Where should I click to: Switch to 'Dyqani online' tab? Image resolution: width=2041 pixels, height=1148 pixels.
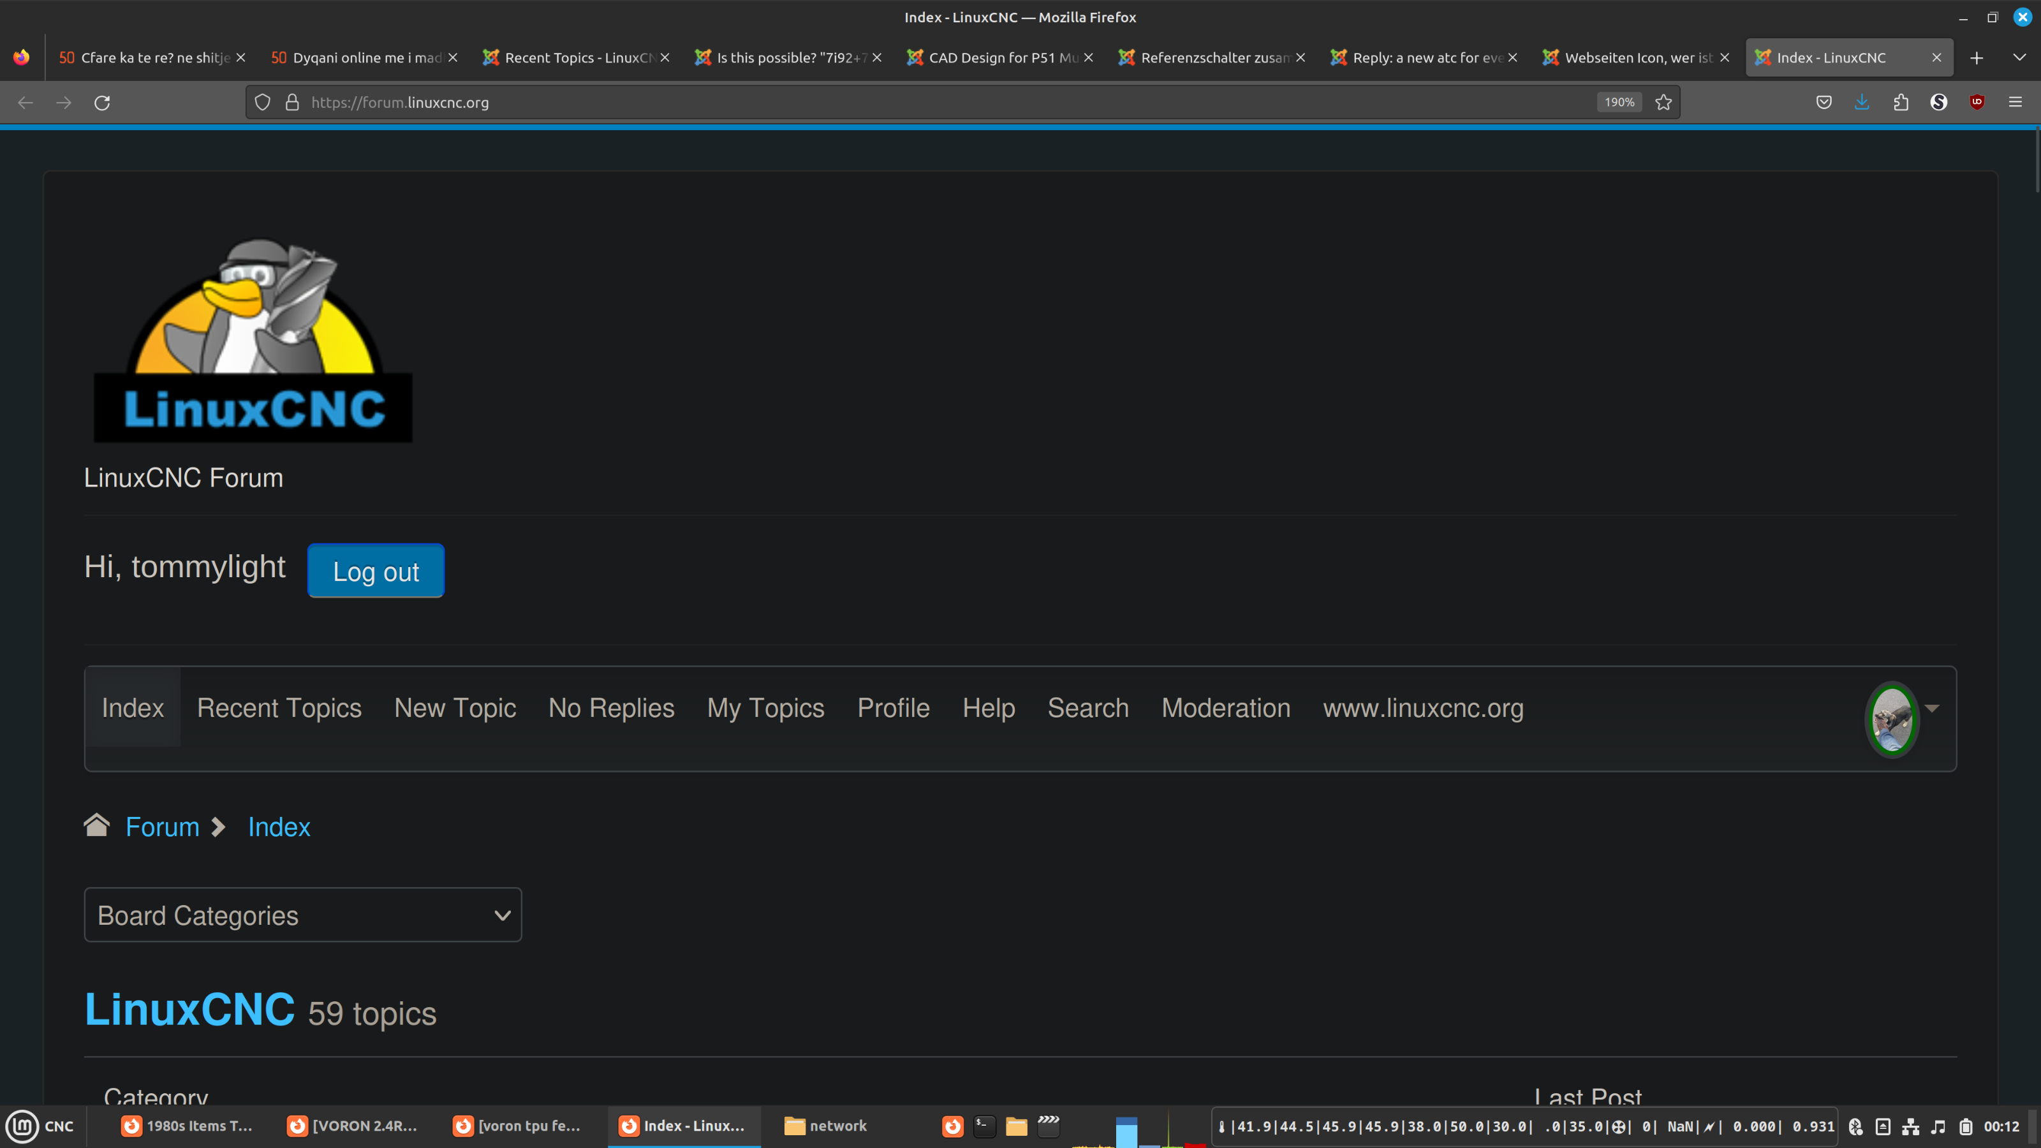364,58
